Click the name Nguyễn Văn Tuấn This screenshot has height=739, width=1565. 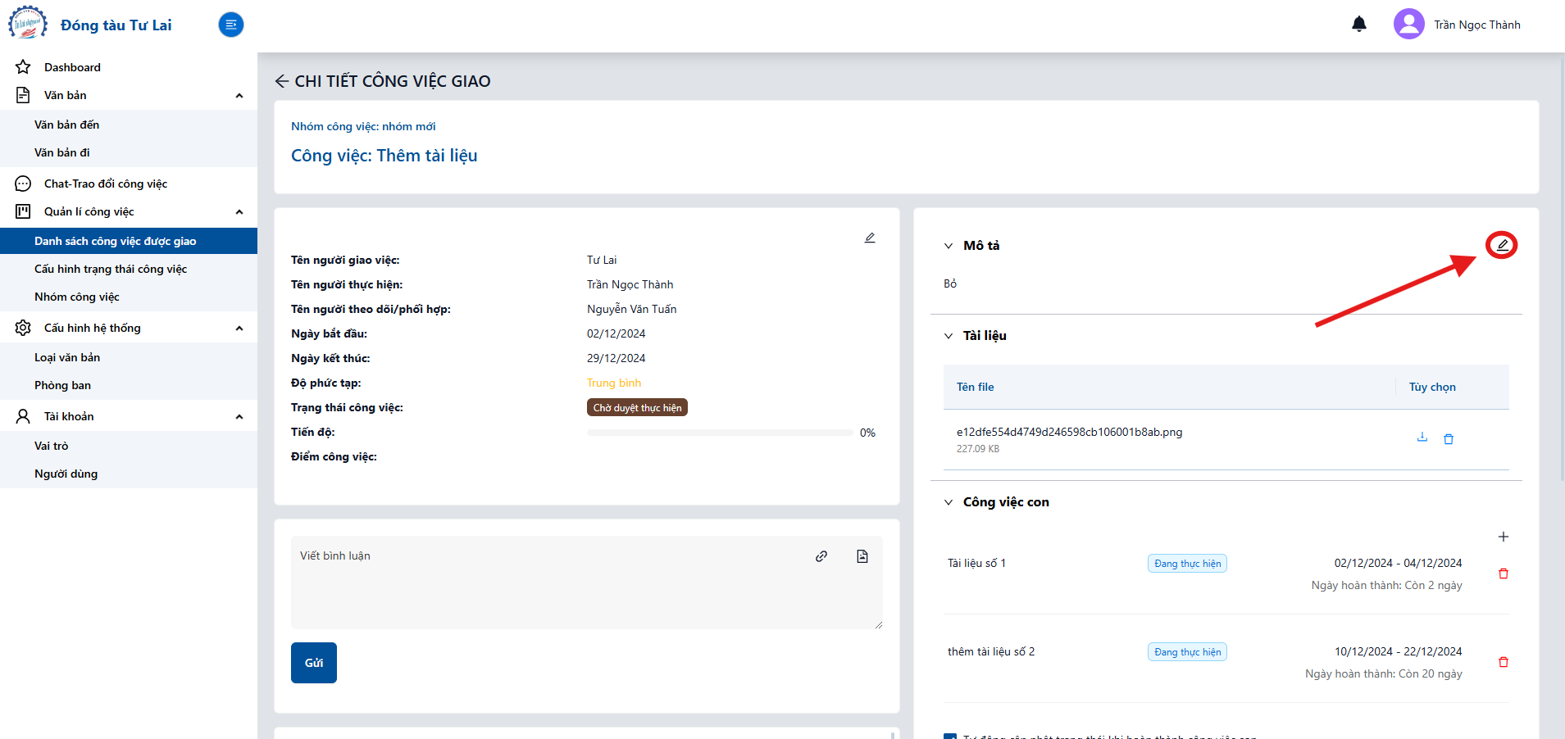coord(631,309)
